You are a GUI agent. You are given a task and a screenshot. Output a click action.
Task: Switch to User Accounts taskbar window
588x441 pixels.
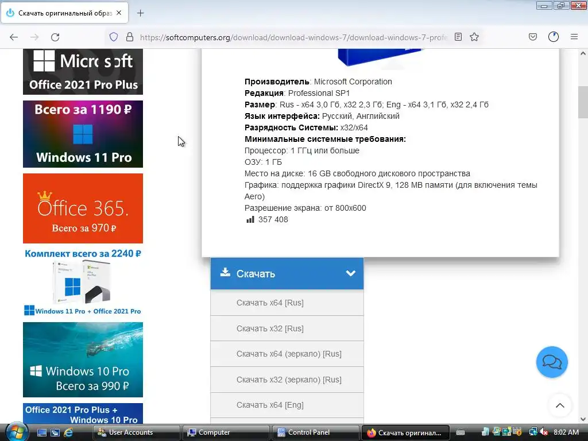(136, 432)
